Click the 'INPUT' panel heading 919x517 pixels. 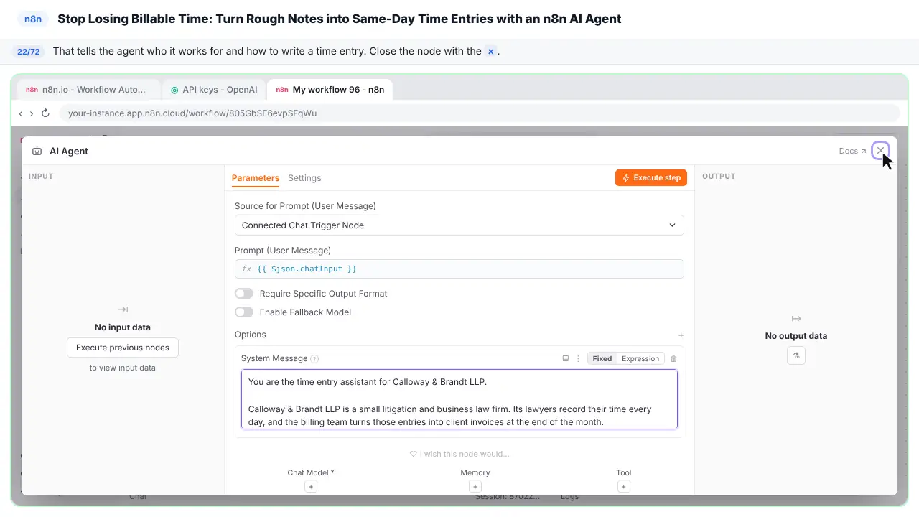point(41,176)
